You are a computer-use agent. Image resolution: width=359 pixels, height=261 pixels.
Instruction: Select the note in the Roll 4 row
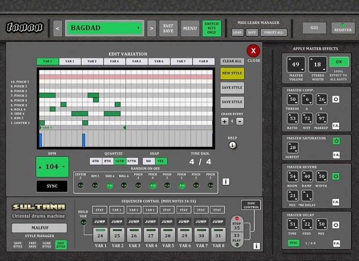pyautogui.click(x=53, y=109)
